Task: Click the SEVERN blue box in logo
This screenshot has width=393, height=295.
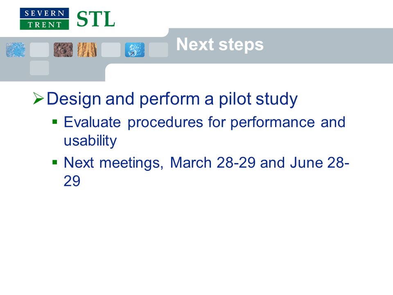Action: coord(44,13)
